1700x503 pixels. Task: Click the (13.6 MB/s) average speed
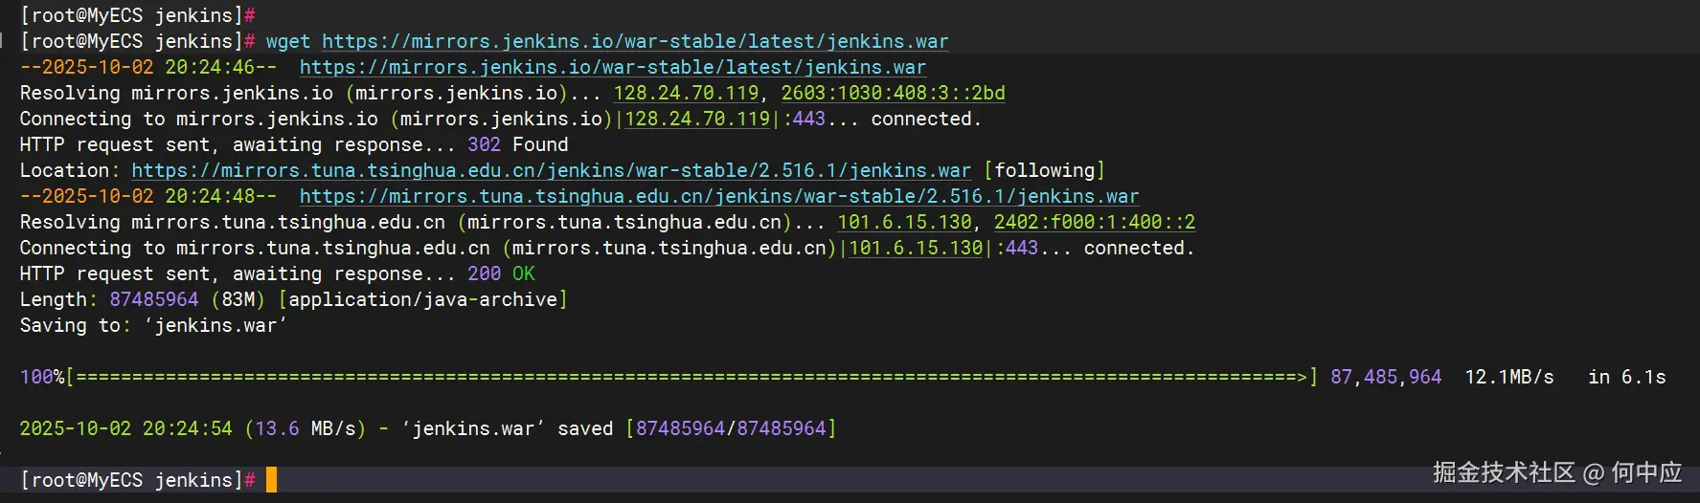tap(306, 428)
